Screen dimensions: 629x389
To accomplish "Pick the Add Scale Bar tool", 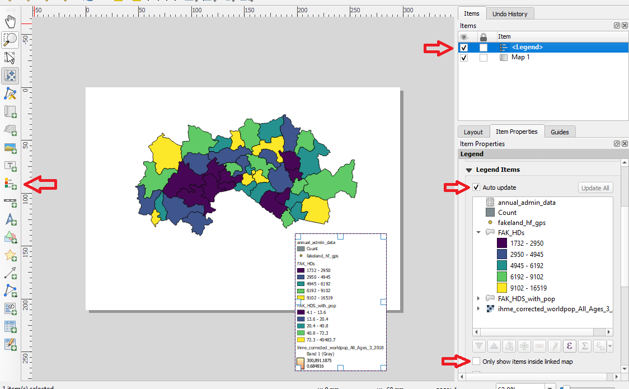I will coord(10,201).
